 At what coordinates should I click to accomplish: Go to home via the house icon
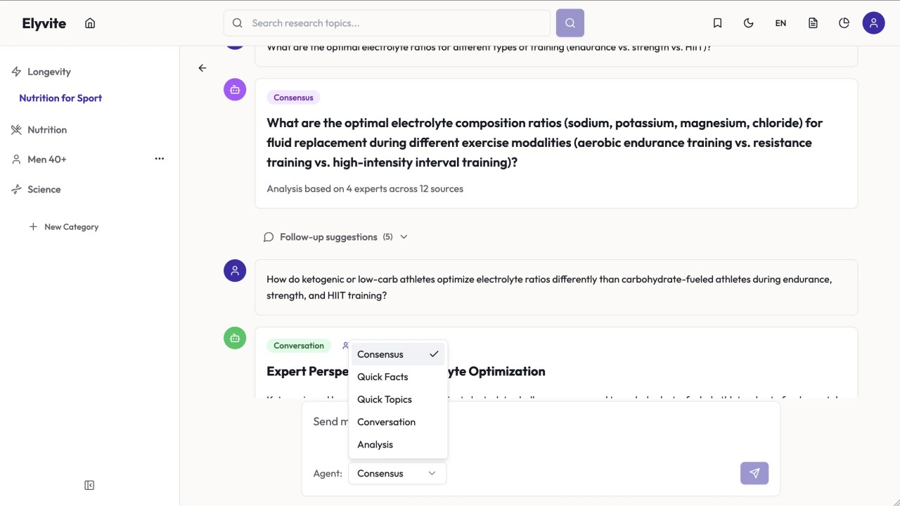pyautogui.click(x=90, y=23)
